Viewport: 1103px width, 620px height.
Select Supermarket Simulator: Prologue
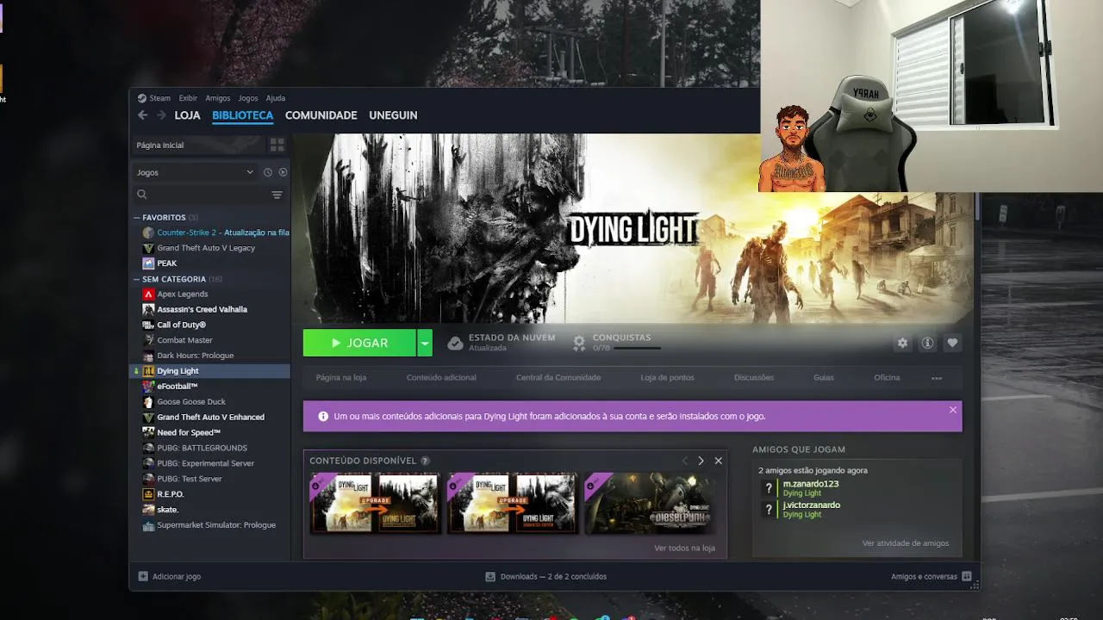[x=216, y=525]
